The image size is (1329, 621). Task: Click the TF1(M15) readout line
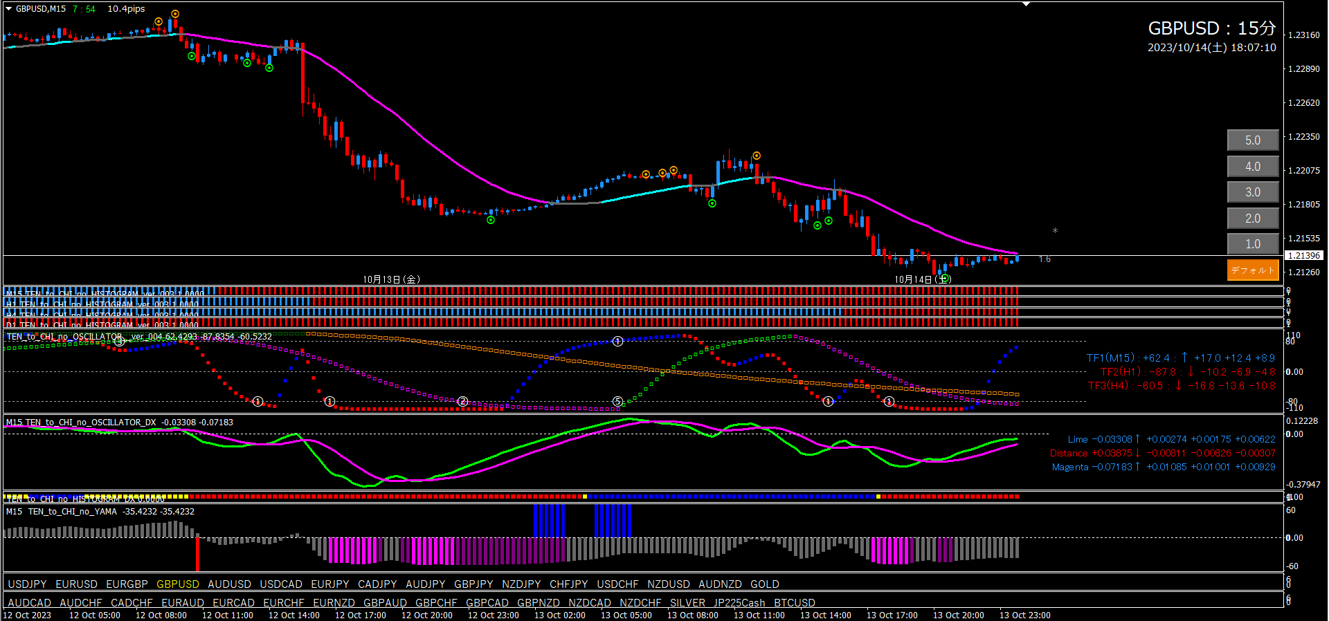click(1181, 358)
